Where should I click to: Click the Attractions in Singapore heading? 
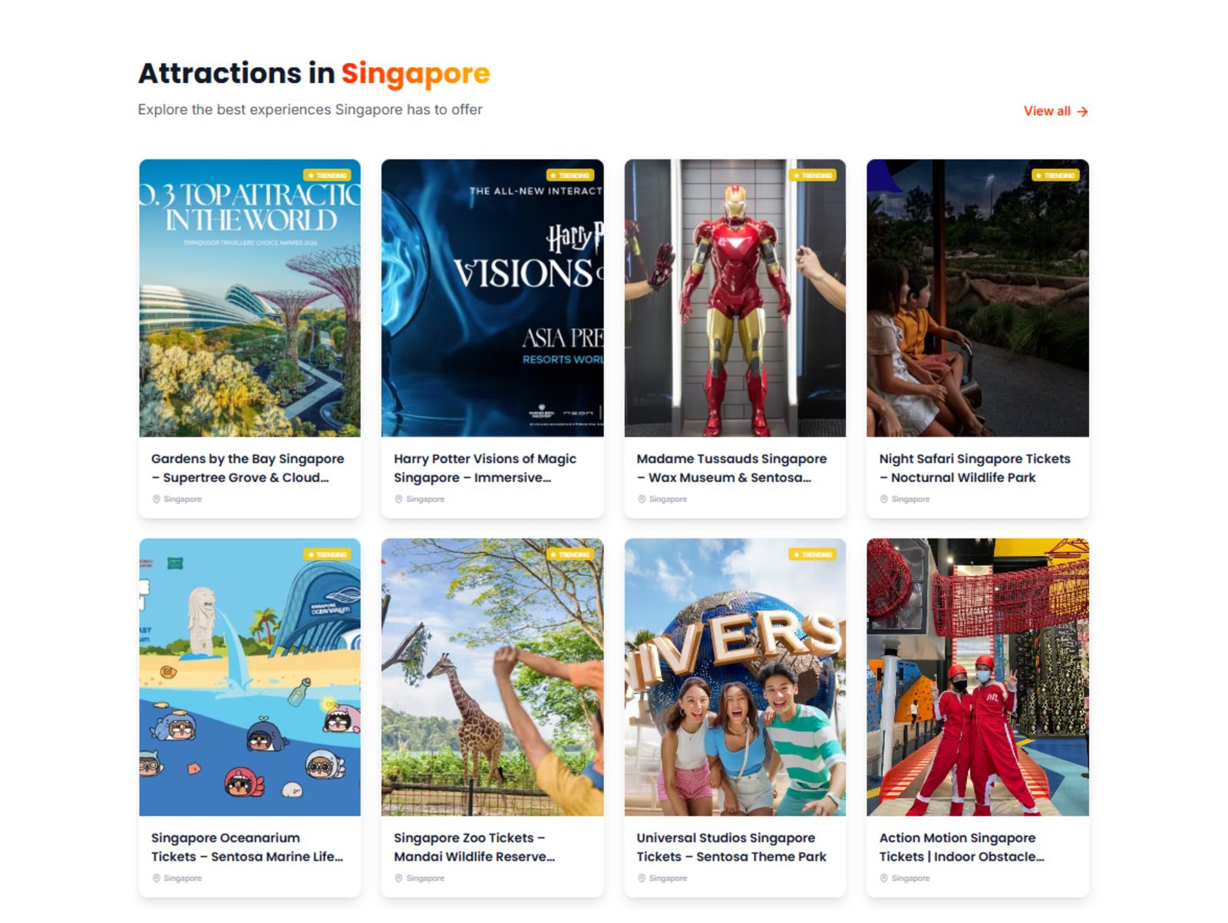point(314,74)
